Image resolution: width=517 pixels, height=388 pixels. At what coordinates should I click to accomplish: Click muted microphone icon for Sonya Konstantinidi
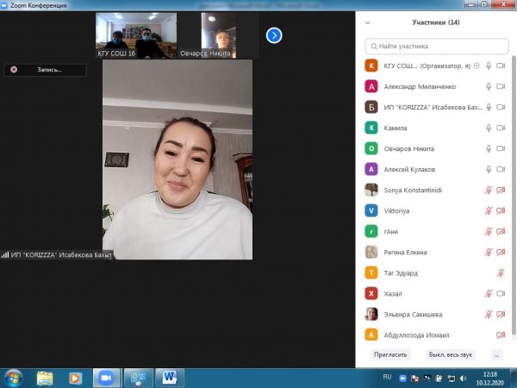(489, 190)
